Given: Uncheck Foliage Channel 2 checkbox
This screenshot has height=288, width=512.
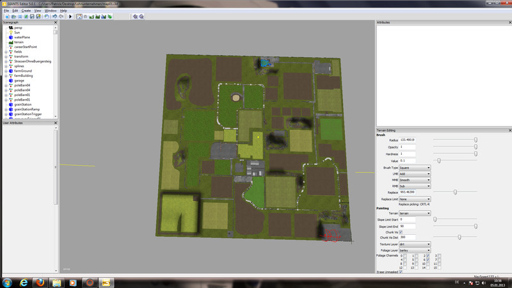Looking at the screenshot, I should click(428, 255).
